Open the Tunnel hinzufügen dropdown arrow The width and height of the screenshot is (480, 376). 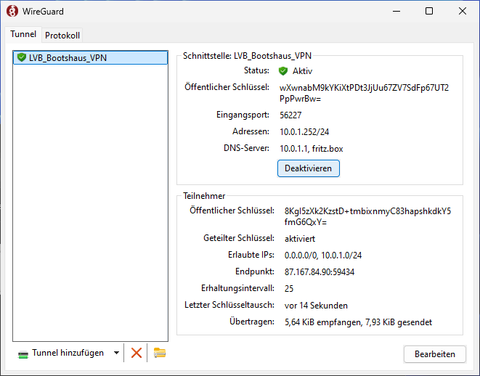(x=116, y=353)
